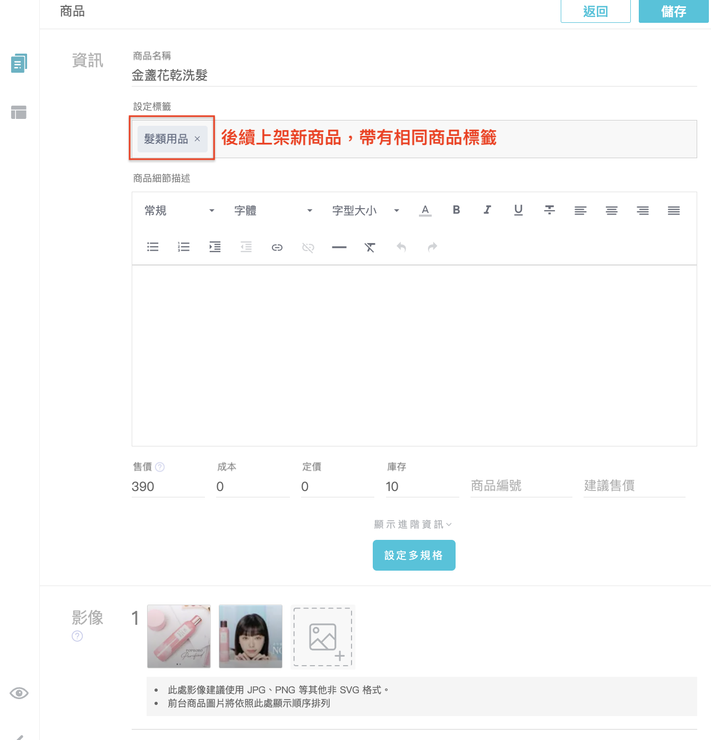Insert horizontal line in description
Viewport: 711px width, 740px height.
click(339, 247)
